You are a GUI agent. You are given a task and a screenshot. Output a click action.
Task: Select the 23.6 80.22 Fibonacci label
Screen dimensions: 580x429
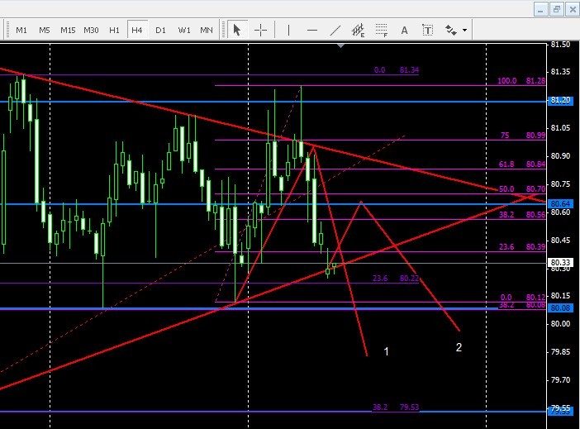(396, 278)
